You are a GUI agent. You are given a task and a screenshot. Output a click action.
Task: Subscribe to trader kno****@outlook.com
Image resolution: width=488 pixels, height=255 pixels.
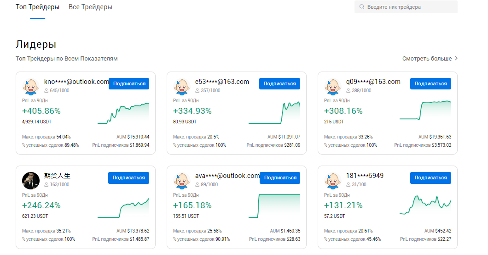pos(129,83)
